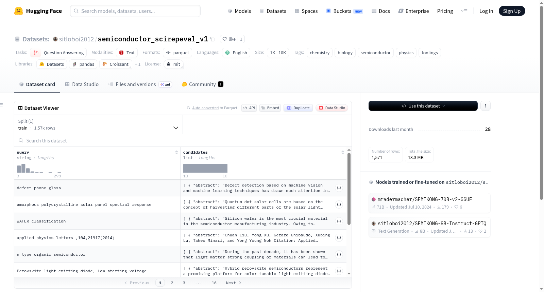Image resolution: width=544 pixels, height=292 pixels.
Task: Sort by the query column
Action: [x=176, y=152]
